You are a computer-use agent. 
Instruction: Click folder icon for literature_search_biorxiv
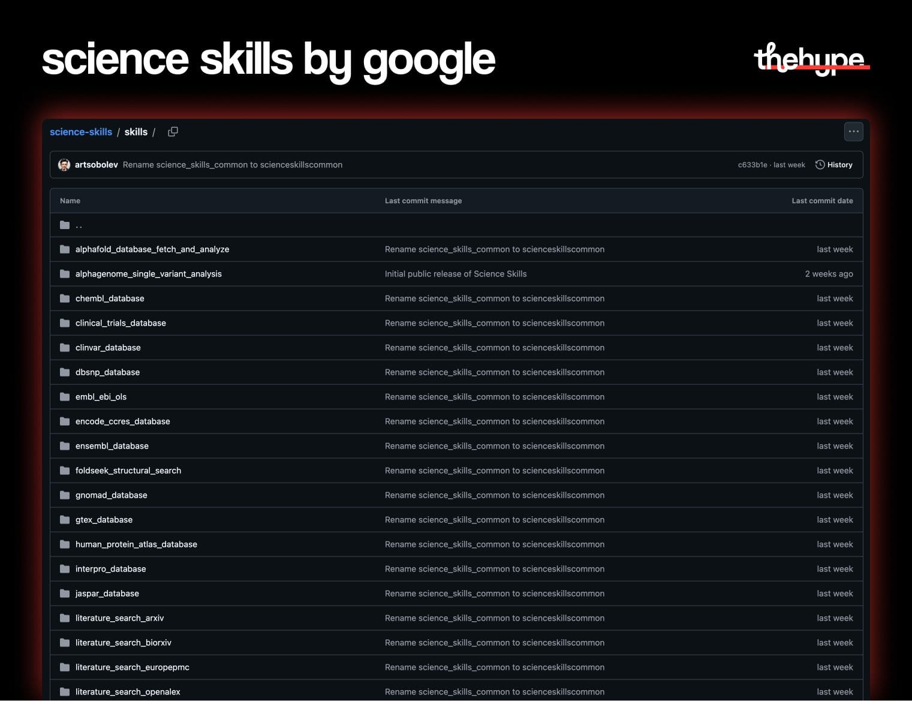click(x=65, y=643)
